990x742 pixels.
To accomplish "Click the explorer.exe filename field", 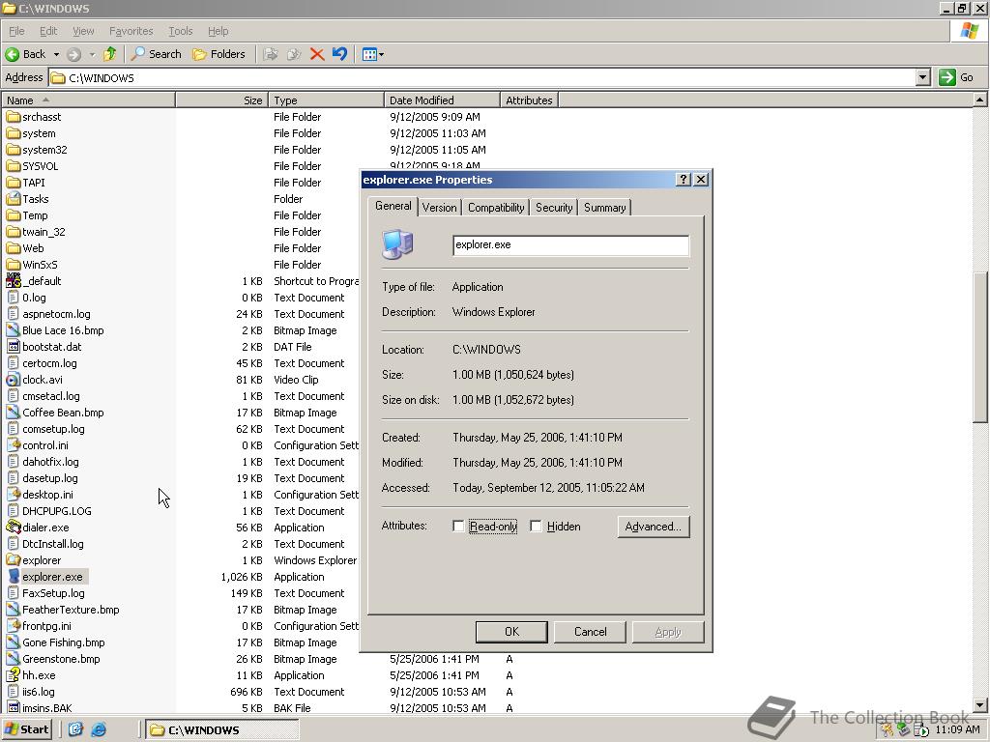I will point(570,245).
